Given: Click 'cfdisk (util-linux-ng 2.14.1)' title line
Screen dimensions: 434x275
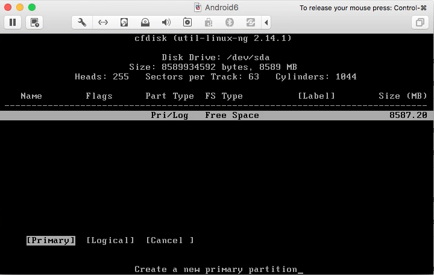Looking at the screenshot, I should (213, 38).
